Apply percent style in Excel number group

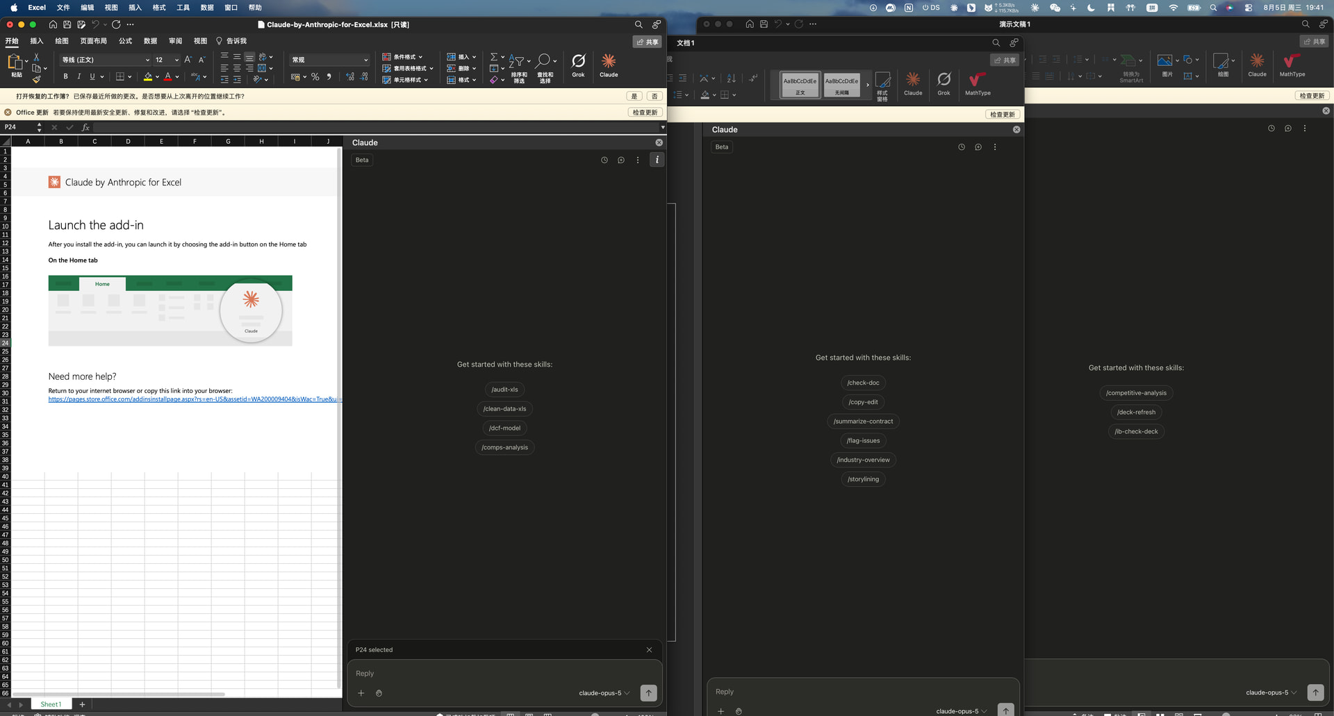(315, 77)
